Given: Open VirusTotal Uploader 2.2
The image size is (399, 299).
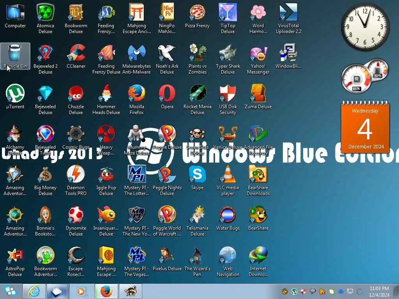Looking at the screenshot, I should tap(289, 18).
